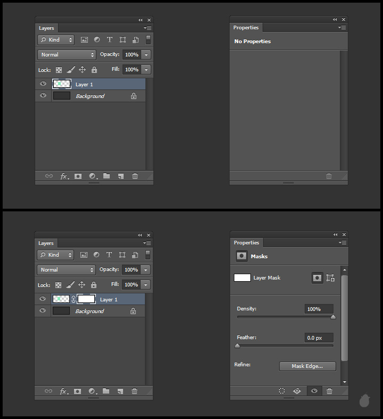Hide Layer 1 in the upper Layers panel
Viewport: 383px width, 419px height.
pos(43,84)
